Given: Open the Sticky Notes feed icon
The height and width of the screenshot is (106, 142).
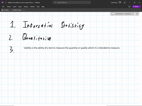Looking at the screenshot, I should (130, 7).
